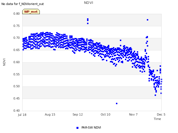Click the WP_met annotation label
The image size is (178, 133).
(x=31, y=12)
